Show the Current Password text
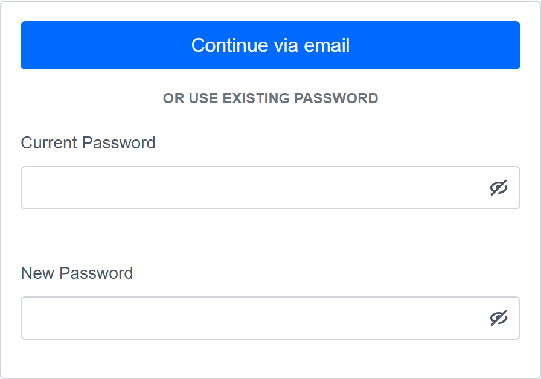The height and width of the screenshot is (379, 541). (x=498, y=188)
